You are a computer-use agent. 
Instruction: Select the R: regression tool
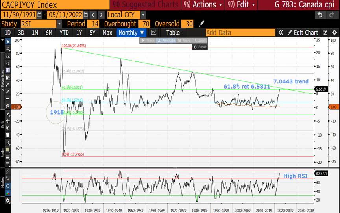click(8, 78)
